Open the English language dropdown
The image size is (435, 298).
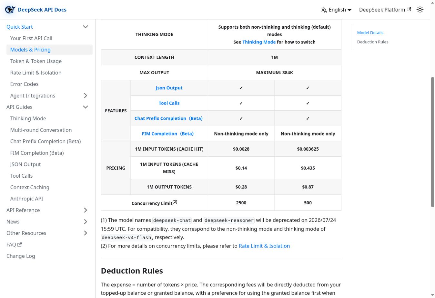click(x=336, y=10)
